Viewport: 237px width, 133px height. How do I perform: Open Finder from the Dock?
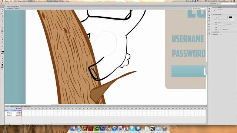pos(73,129)
